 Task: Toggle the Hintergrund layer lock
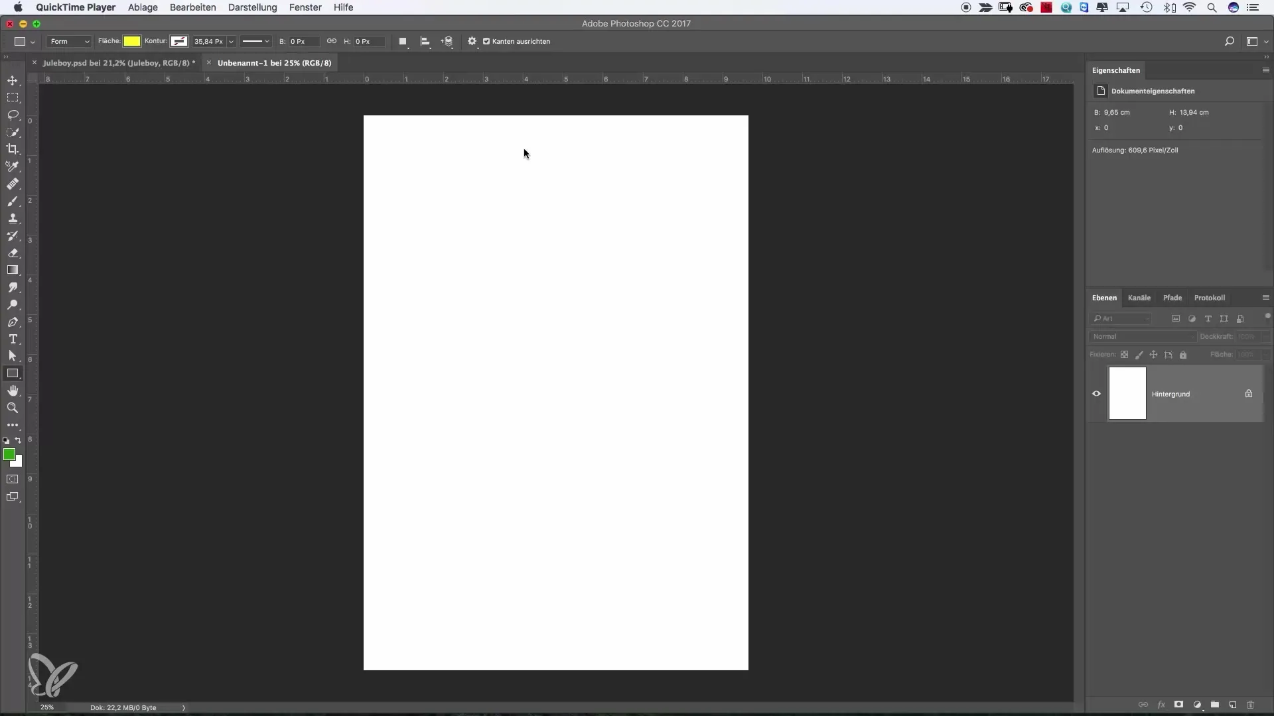(1249, 394)
